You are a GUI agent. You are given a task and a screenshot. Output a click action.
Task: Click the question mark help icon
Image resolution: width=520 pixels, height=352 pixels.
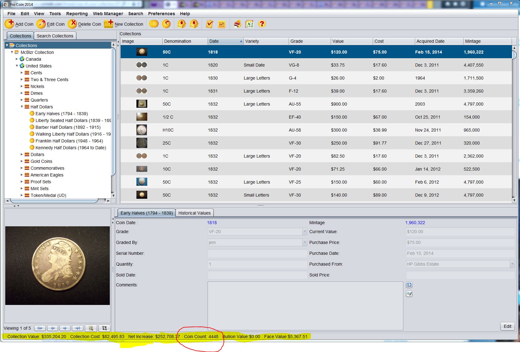[x=262, y=24]
